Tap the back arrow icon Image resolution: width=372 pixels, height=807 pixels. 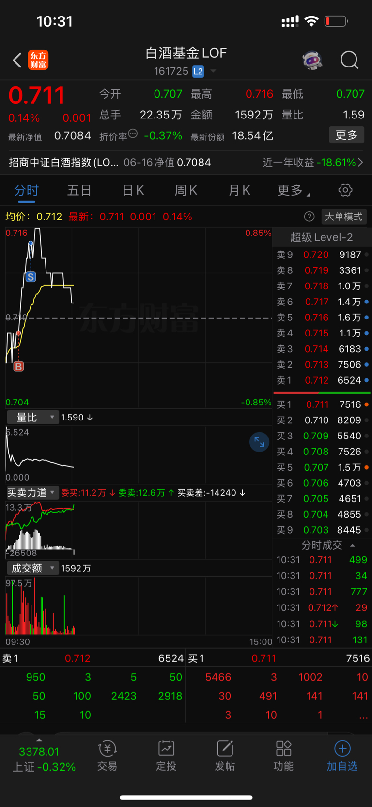click(x=17, y=60)
